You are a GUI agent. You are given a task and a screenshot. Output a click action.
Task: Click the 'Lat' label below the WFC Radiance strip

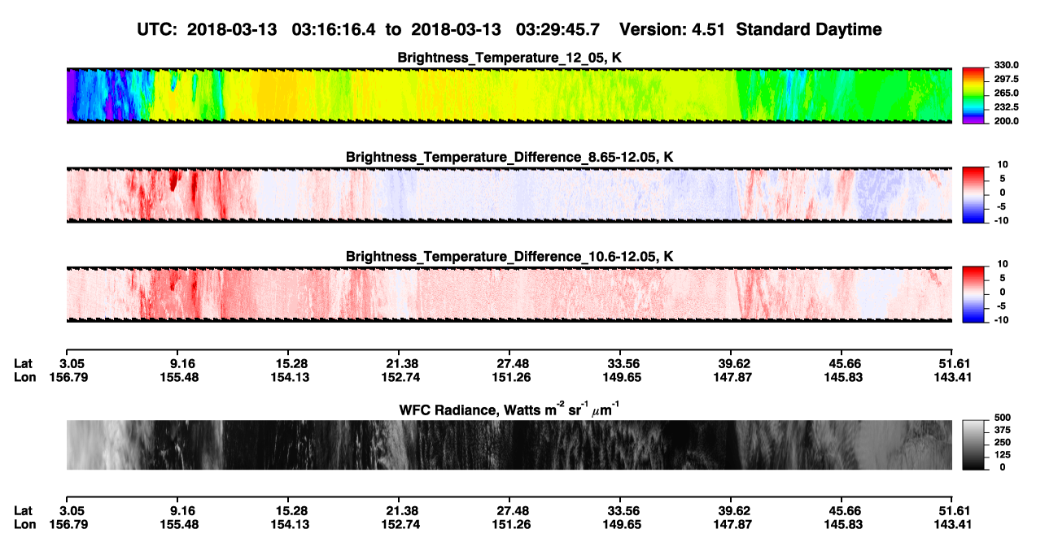click(23, 510)
